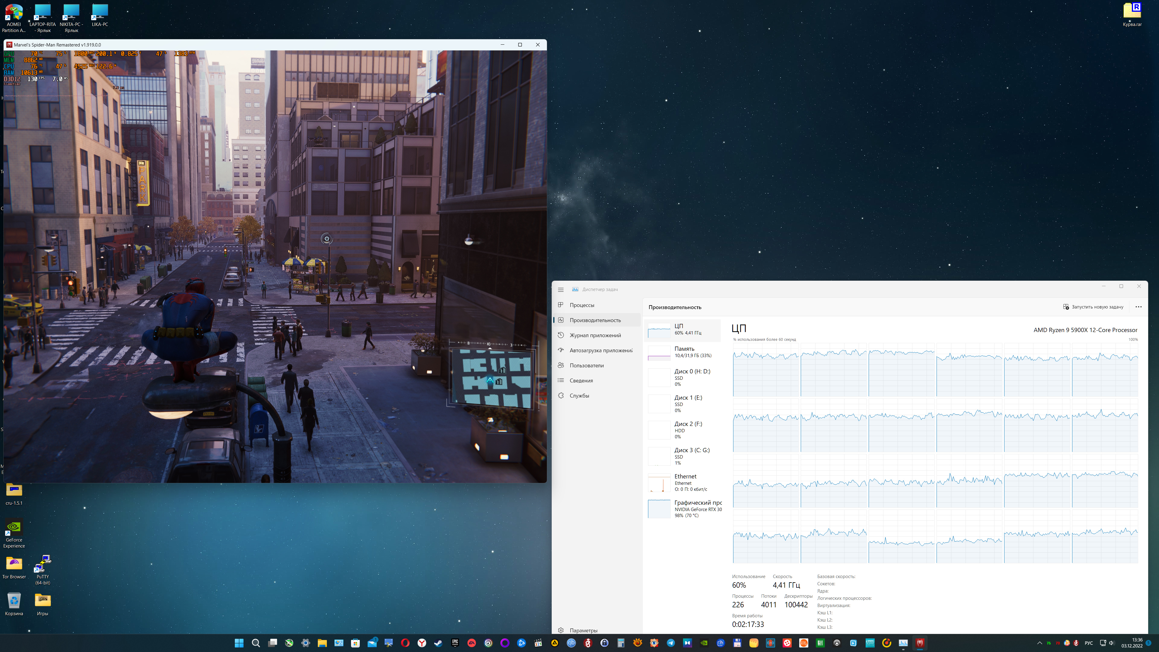This screenshot has width=1159, height=652.
Task: Expand hidden system tray icons chevron
Action: click(x=1039, y=643)
